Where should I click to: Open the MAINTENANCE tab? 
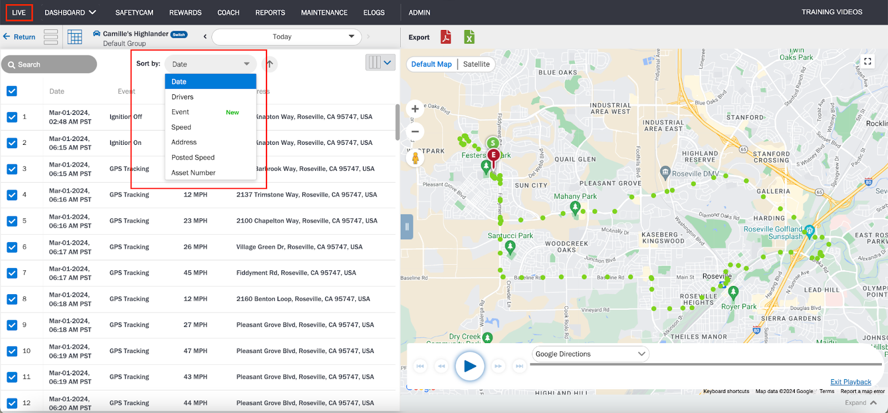pos(324,12)
